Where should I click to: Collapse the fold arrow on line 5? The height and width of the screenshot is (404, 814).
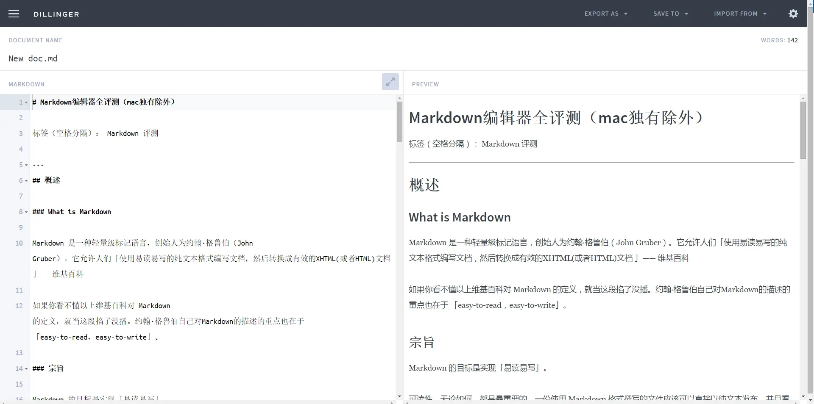coord(26,165)
